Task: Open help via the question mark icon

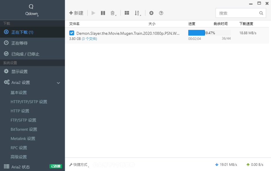Action: [x=161, y=13]
